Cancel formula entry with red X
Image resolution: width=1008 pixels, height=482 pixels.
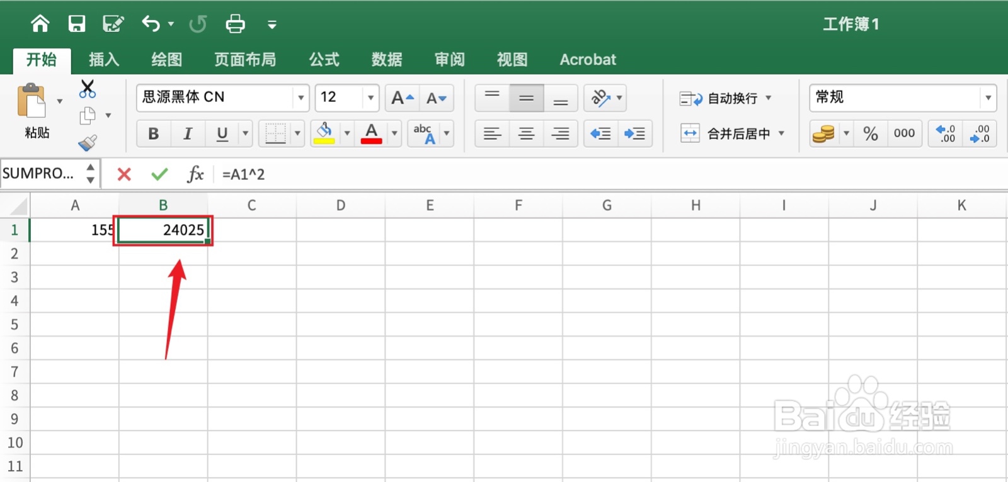click(x=124, y=174)
